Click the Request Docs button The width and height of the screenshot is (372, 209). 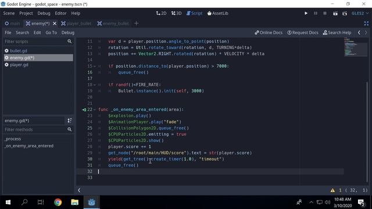(303, 33)
